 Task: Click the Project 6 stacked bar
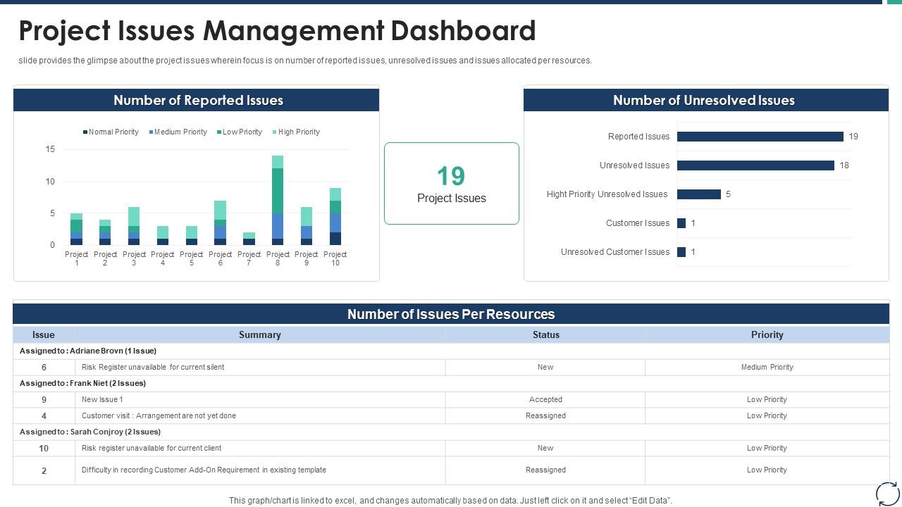point(220,223)
